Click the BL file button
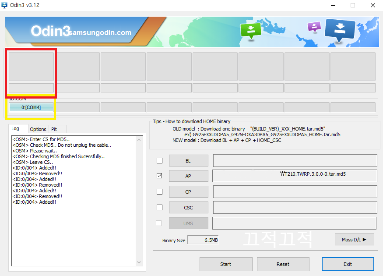 tap(188, 161)
